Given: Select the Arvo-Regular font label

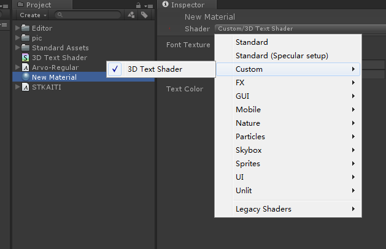Looking at the screenshot, I should pyautogui.click(x=55, y=67).
